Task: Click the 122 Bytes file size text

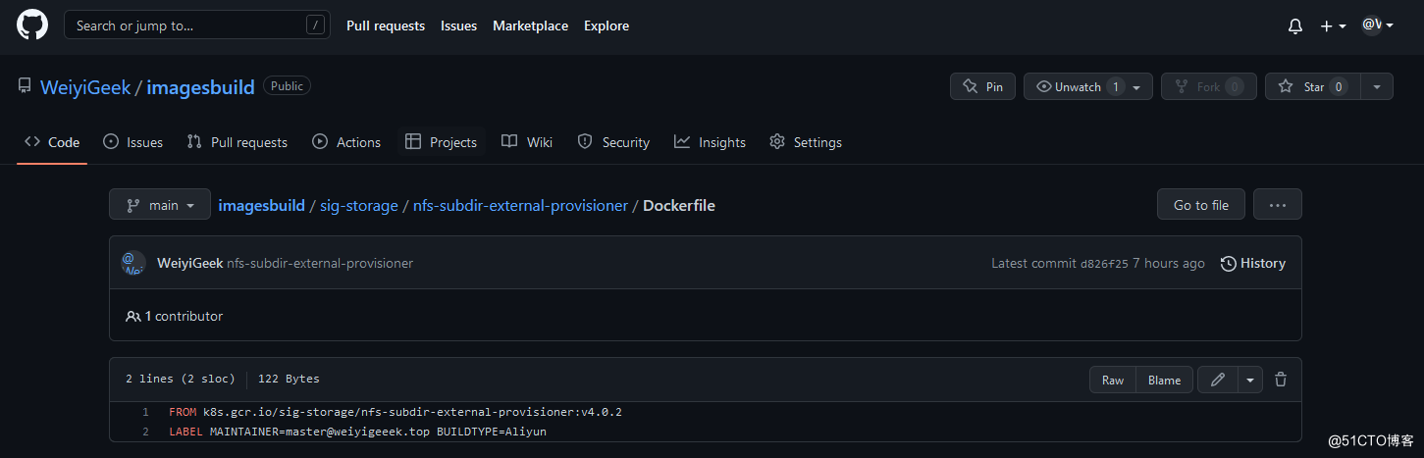Action: coord(289,379)
